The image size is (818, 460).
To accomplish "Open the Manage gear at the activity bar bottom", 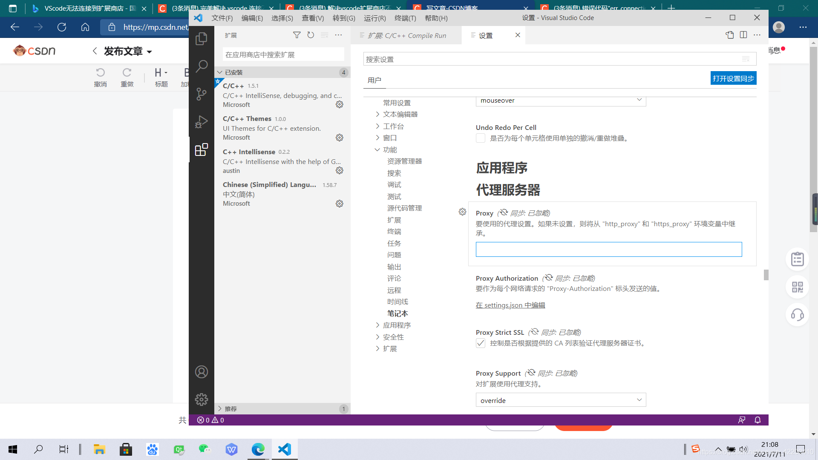I will [x=201, y=399].
